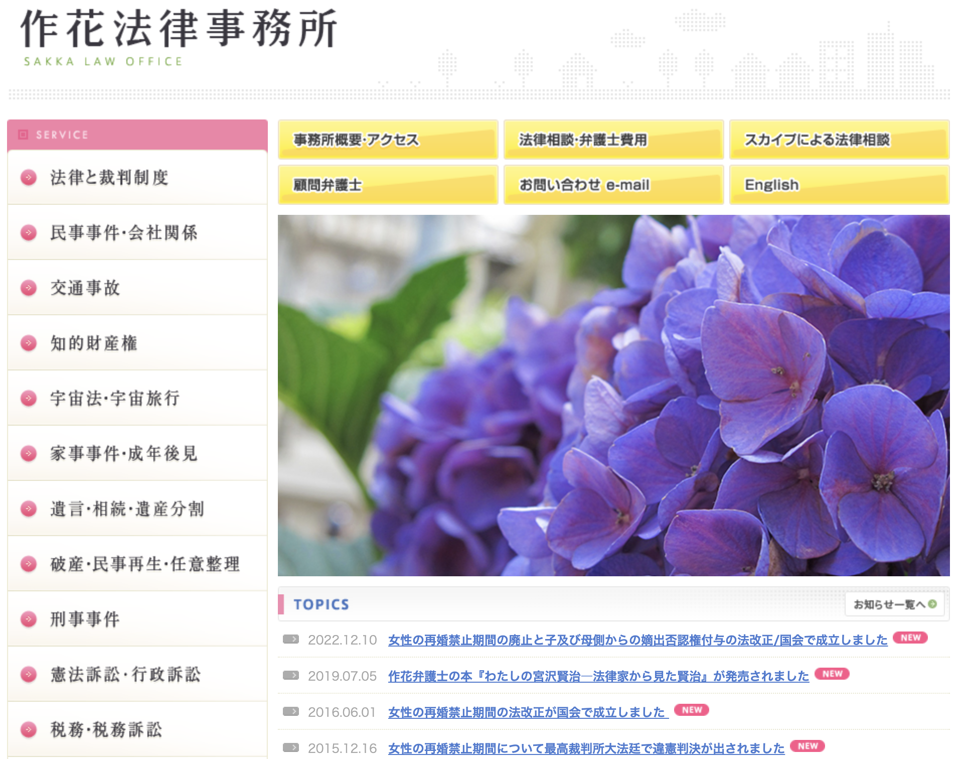Click the pink arrow icon beside 知的財産権
This screenshot has width=966, height=759.
29,343
